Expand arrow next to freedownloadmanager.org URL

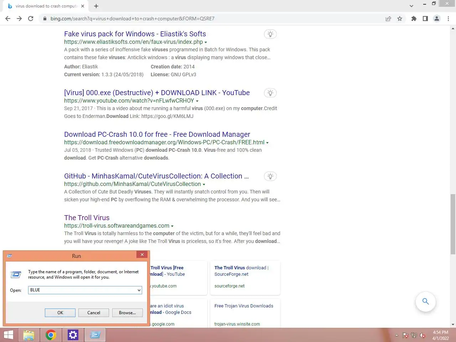[x=267, y=143]
